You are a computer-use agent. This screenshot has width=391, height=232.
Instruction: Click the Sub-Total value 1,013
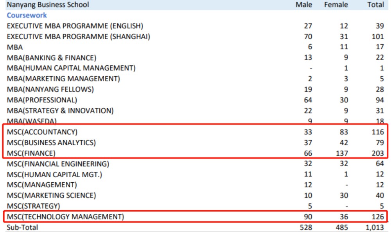point(375,227)
